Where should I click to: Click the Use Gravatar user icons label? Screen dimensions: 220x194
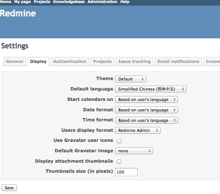83,140
